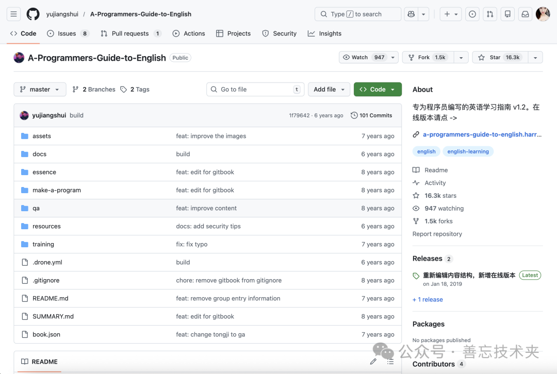Open the GitHub home via the Octocat logo
The image size is (557, 374).
click(32, 14)
